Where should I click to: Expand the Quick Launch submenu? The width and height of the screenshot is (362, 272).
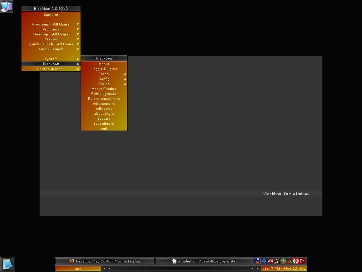click(51, 49)
